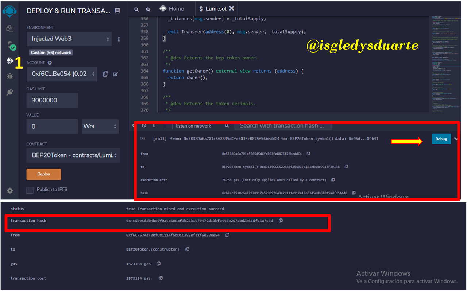Click the plus icon next to ACCOUNT
Viewport: 467px width, 291px height.
tap(50, 63)
